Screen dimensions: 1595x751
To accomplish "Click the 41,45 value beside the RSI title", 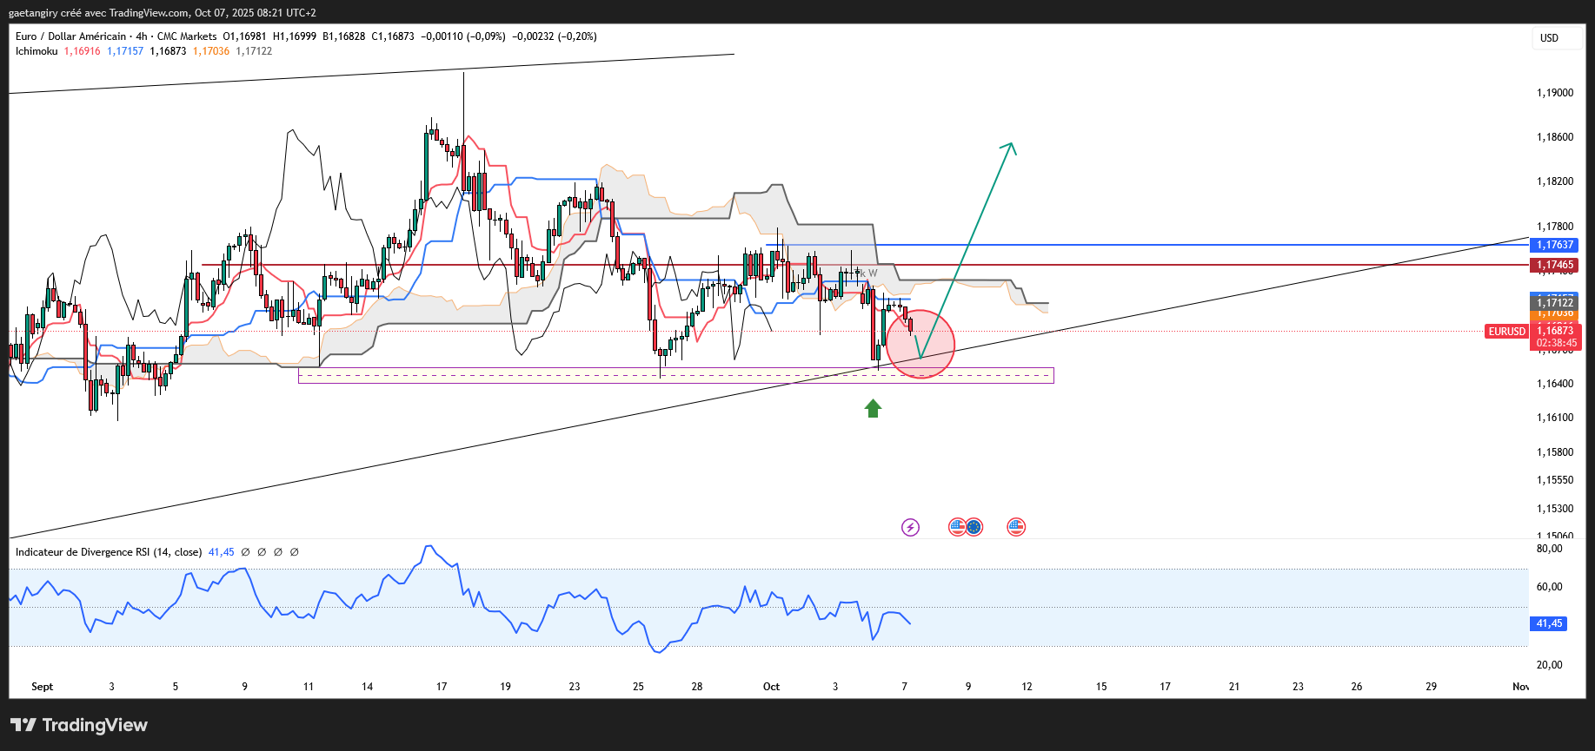I will [x=222, y=552].
